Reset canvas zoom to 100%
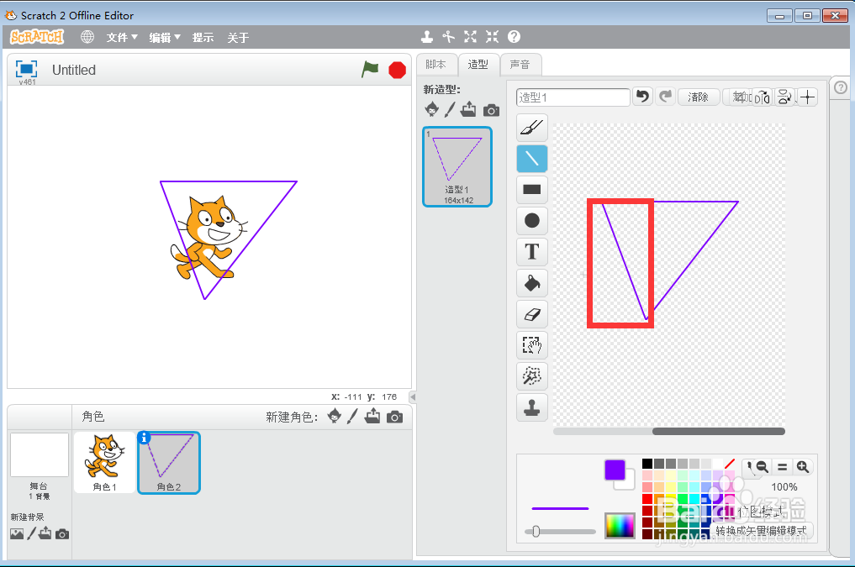 (782, 467)
